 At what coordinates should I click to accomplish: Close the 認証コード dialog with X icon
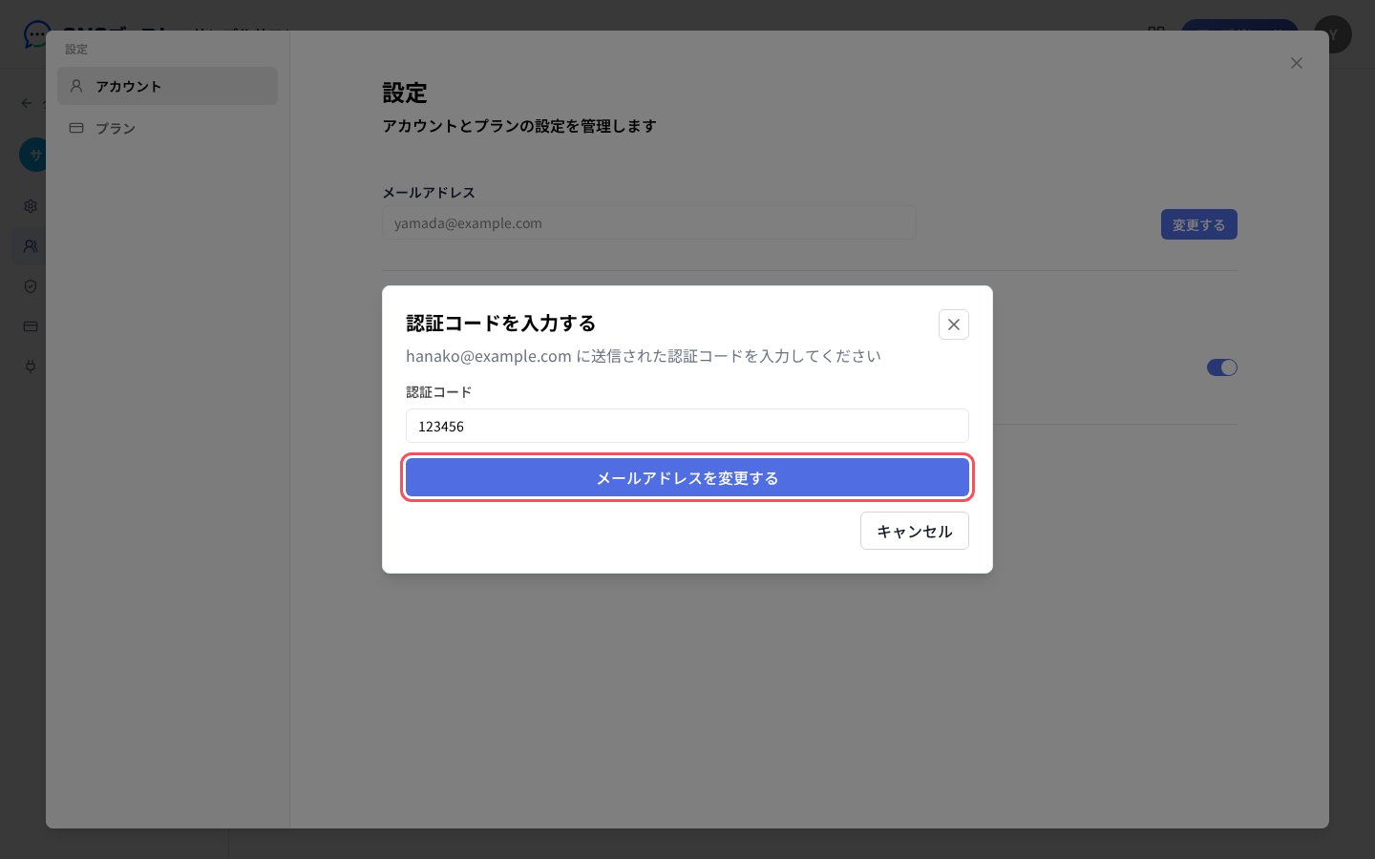(x=954, y=325)
